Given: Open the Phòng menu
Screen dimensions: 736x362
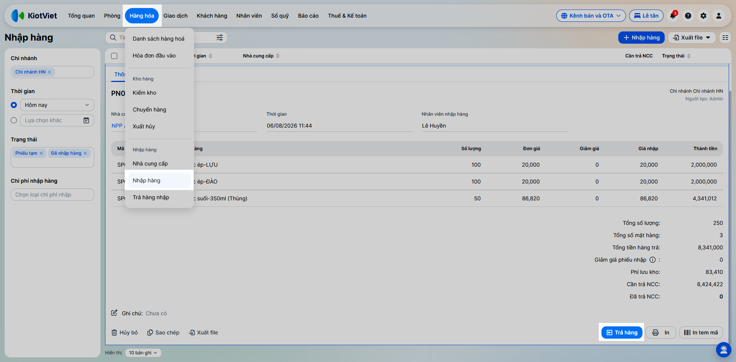Looking at the screenshot, I should tap(112, 16).
